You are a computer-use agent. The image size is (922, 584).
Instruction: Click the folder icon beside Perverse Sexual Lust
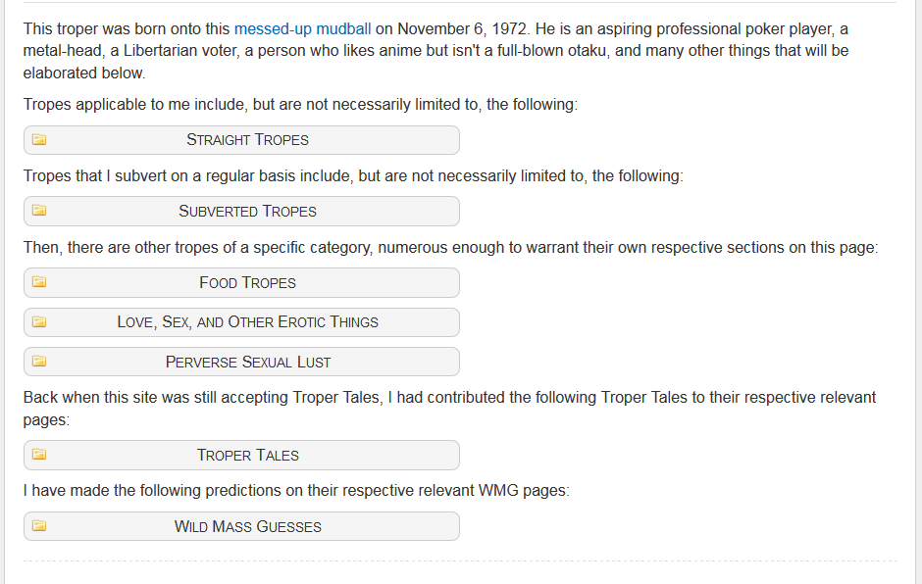[39, 362]
